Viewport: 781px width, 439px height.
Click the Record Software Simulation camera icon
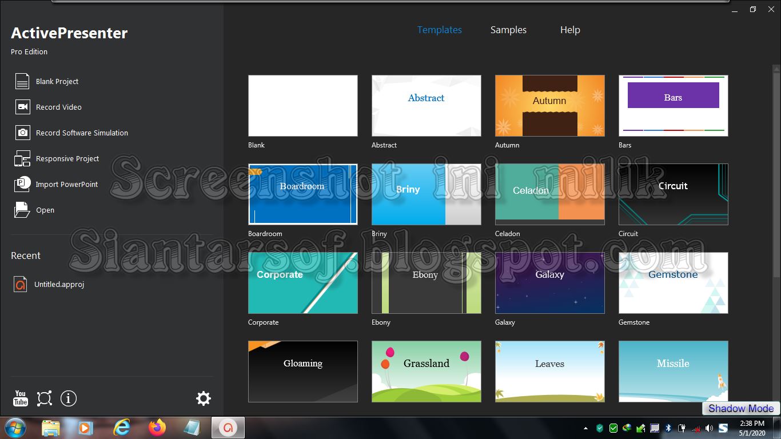click(x=21, y=133)
